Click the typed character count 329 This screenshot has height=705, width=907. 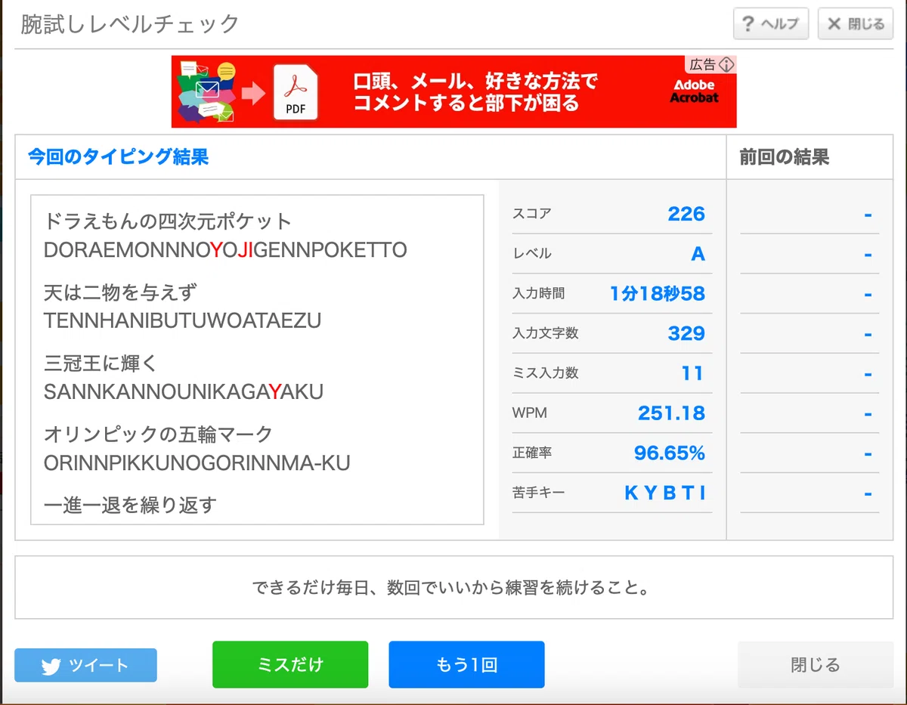click(x=686, y=333)
